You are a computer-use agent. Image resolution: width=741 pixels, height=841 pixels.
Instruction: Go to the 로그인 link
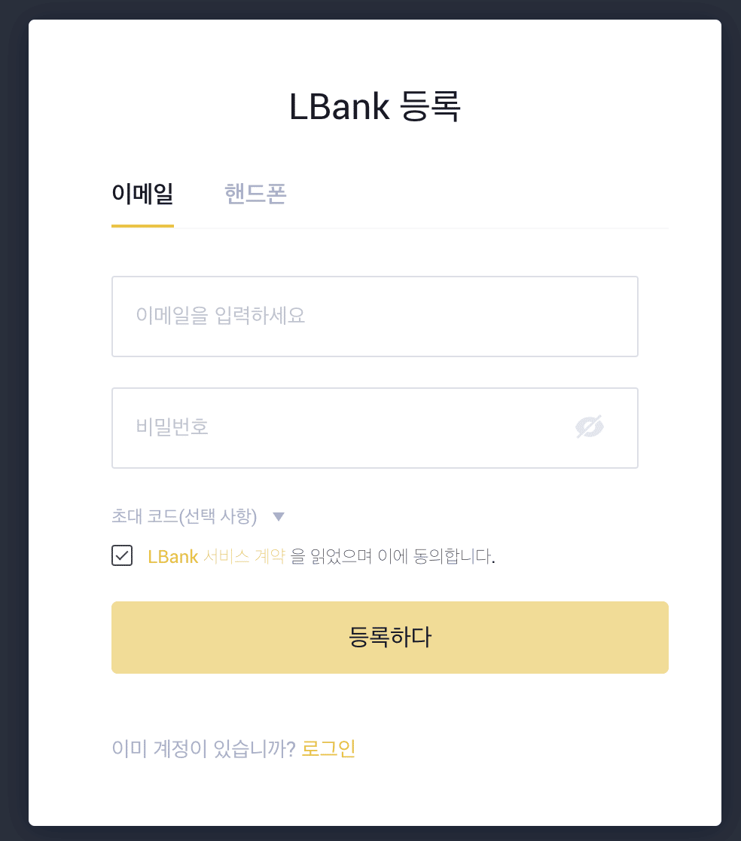click(x=328, y=749)
